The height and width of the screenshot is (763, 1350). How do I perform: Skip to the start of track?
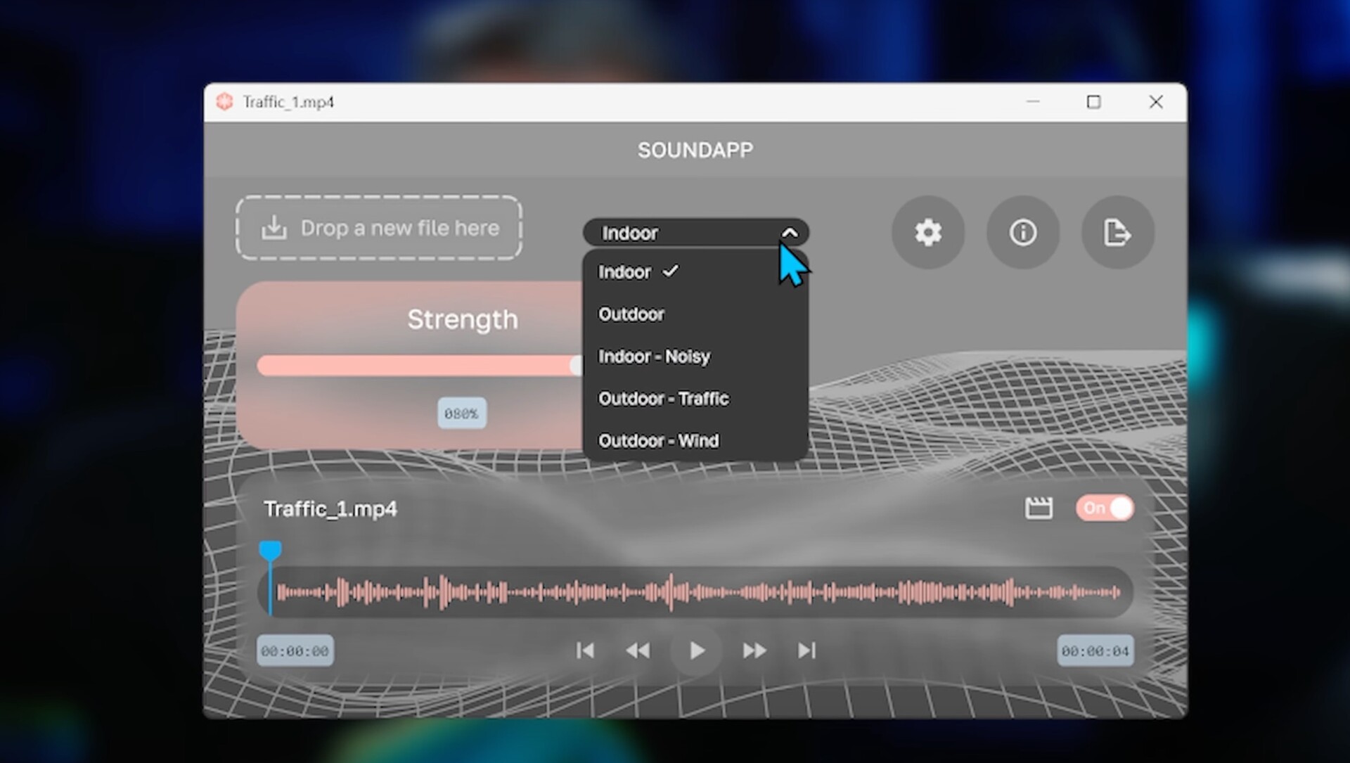click(x=585, y=650)
